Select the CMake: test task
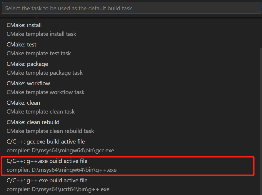 click(21, 44)
